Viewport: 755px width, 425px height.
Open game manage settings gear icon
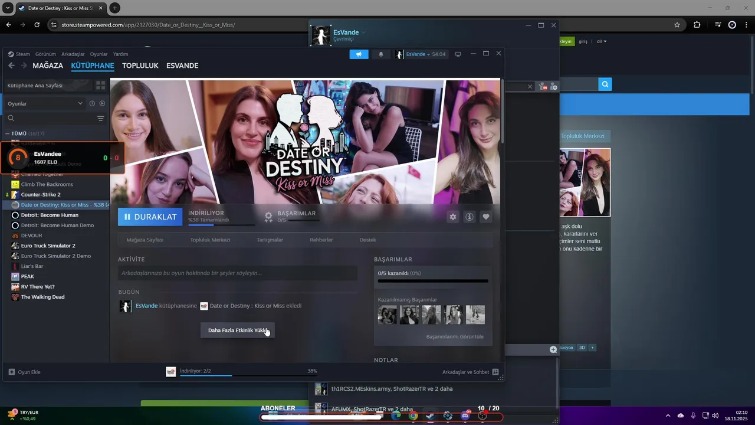[453, 217]
